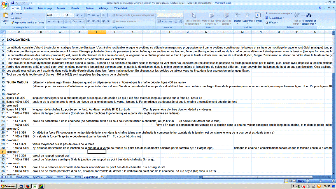Zoom in with the plus button
The image size is (336, 189).
[x=333, y=181]
